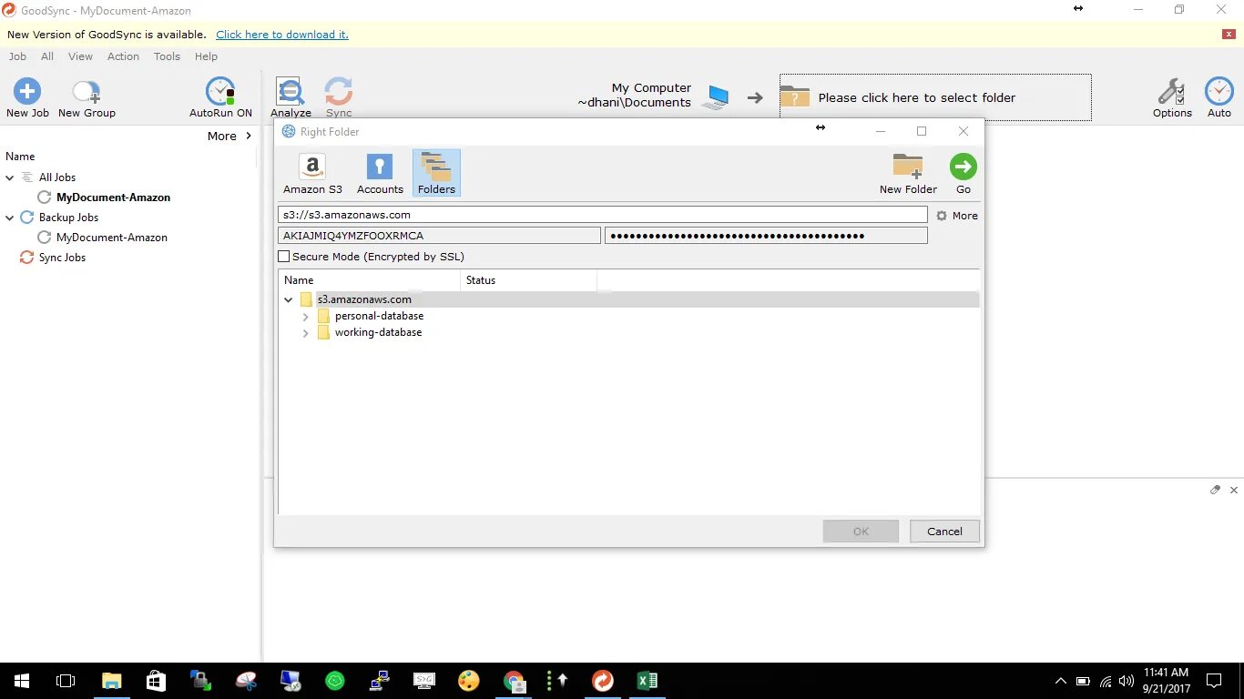Run the Analyze tool
1244x699 pixels.
click(291, 97)
